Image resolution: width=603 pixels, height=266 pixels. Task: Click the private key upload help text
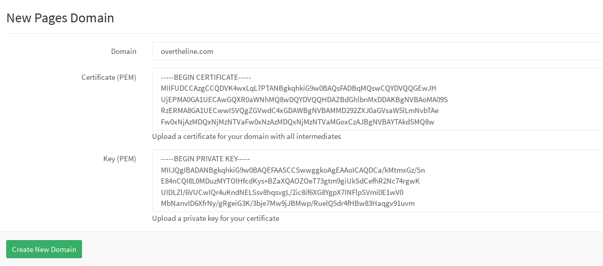(215, 218)
